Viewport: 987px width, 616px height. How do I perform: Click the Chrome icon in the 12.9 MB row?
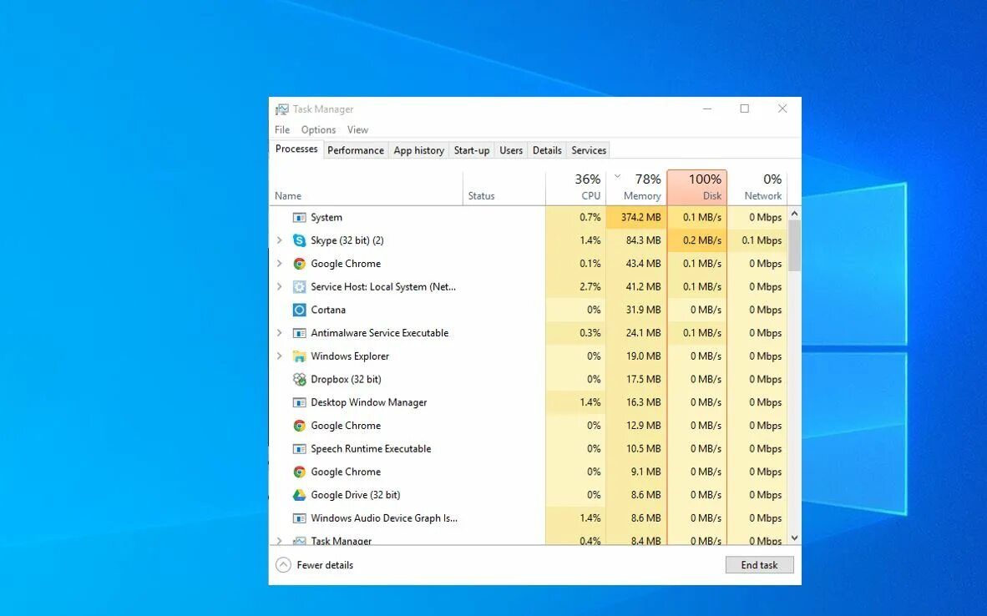[x=300, y=426]
